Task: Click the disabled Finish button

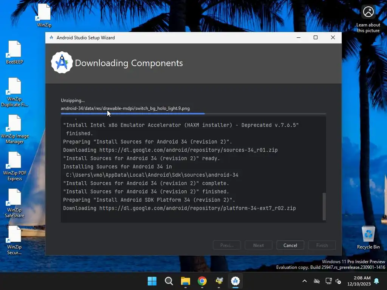Action: [322, 245]
